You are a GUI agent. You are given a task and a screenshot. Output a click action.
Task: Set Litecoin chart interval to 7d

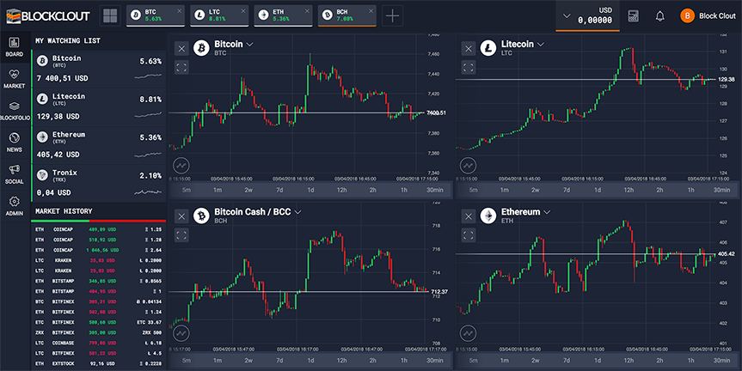click(567, 190)
